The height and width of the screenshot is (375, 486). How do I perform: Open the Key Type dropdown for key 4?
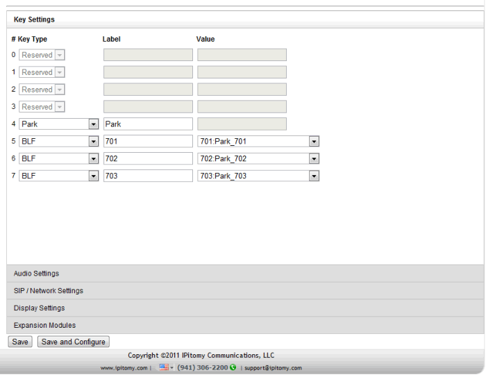click(58, 124)
